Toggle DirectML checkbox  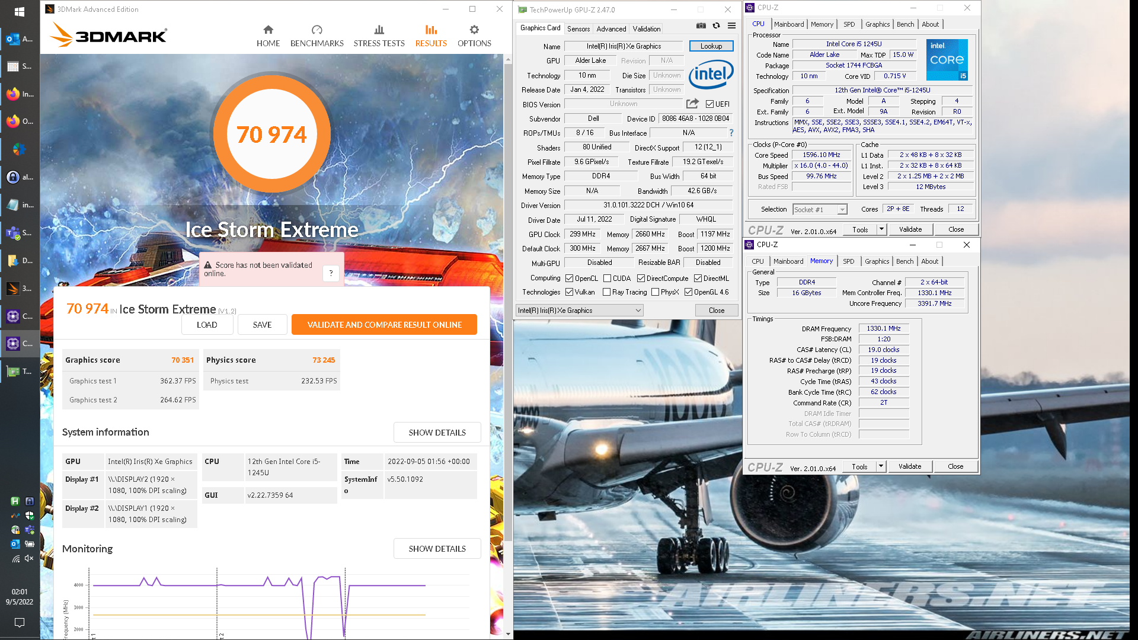click(698, 279)
